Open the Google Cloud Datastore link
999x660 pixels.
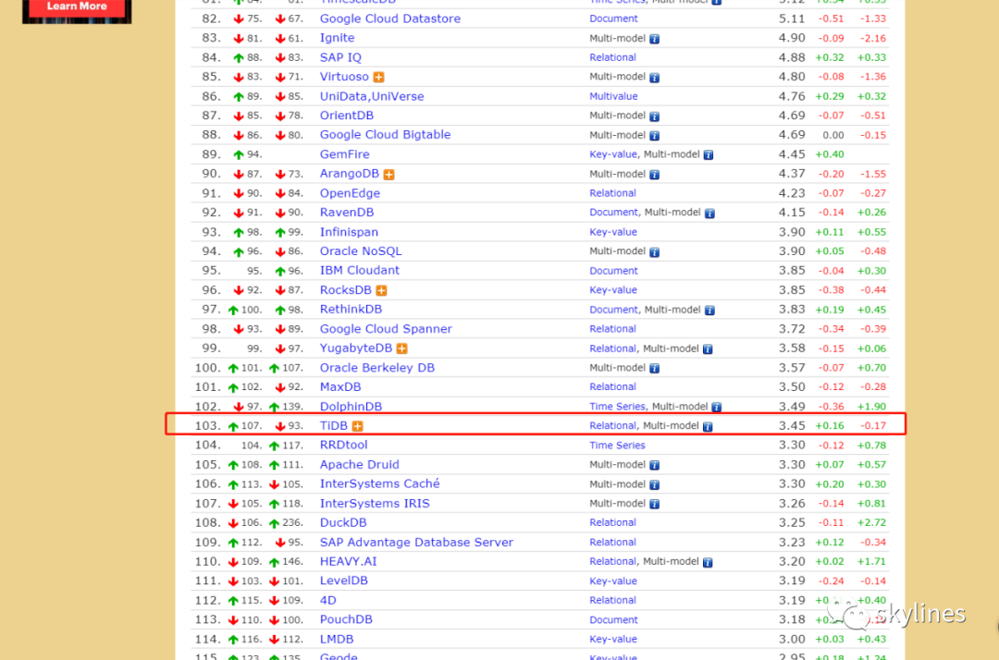pyautogui.click(x=390, y=18)
